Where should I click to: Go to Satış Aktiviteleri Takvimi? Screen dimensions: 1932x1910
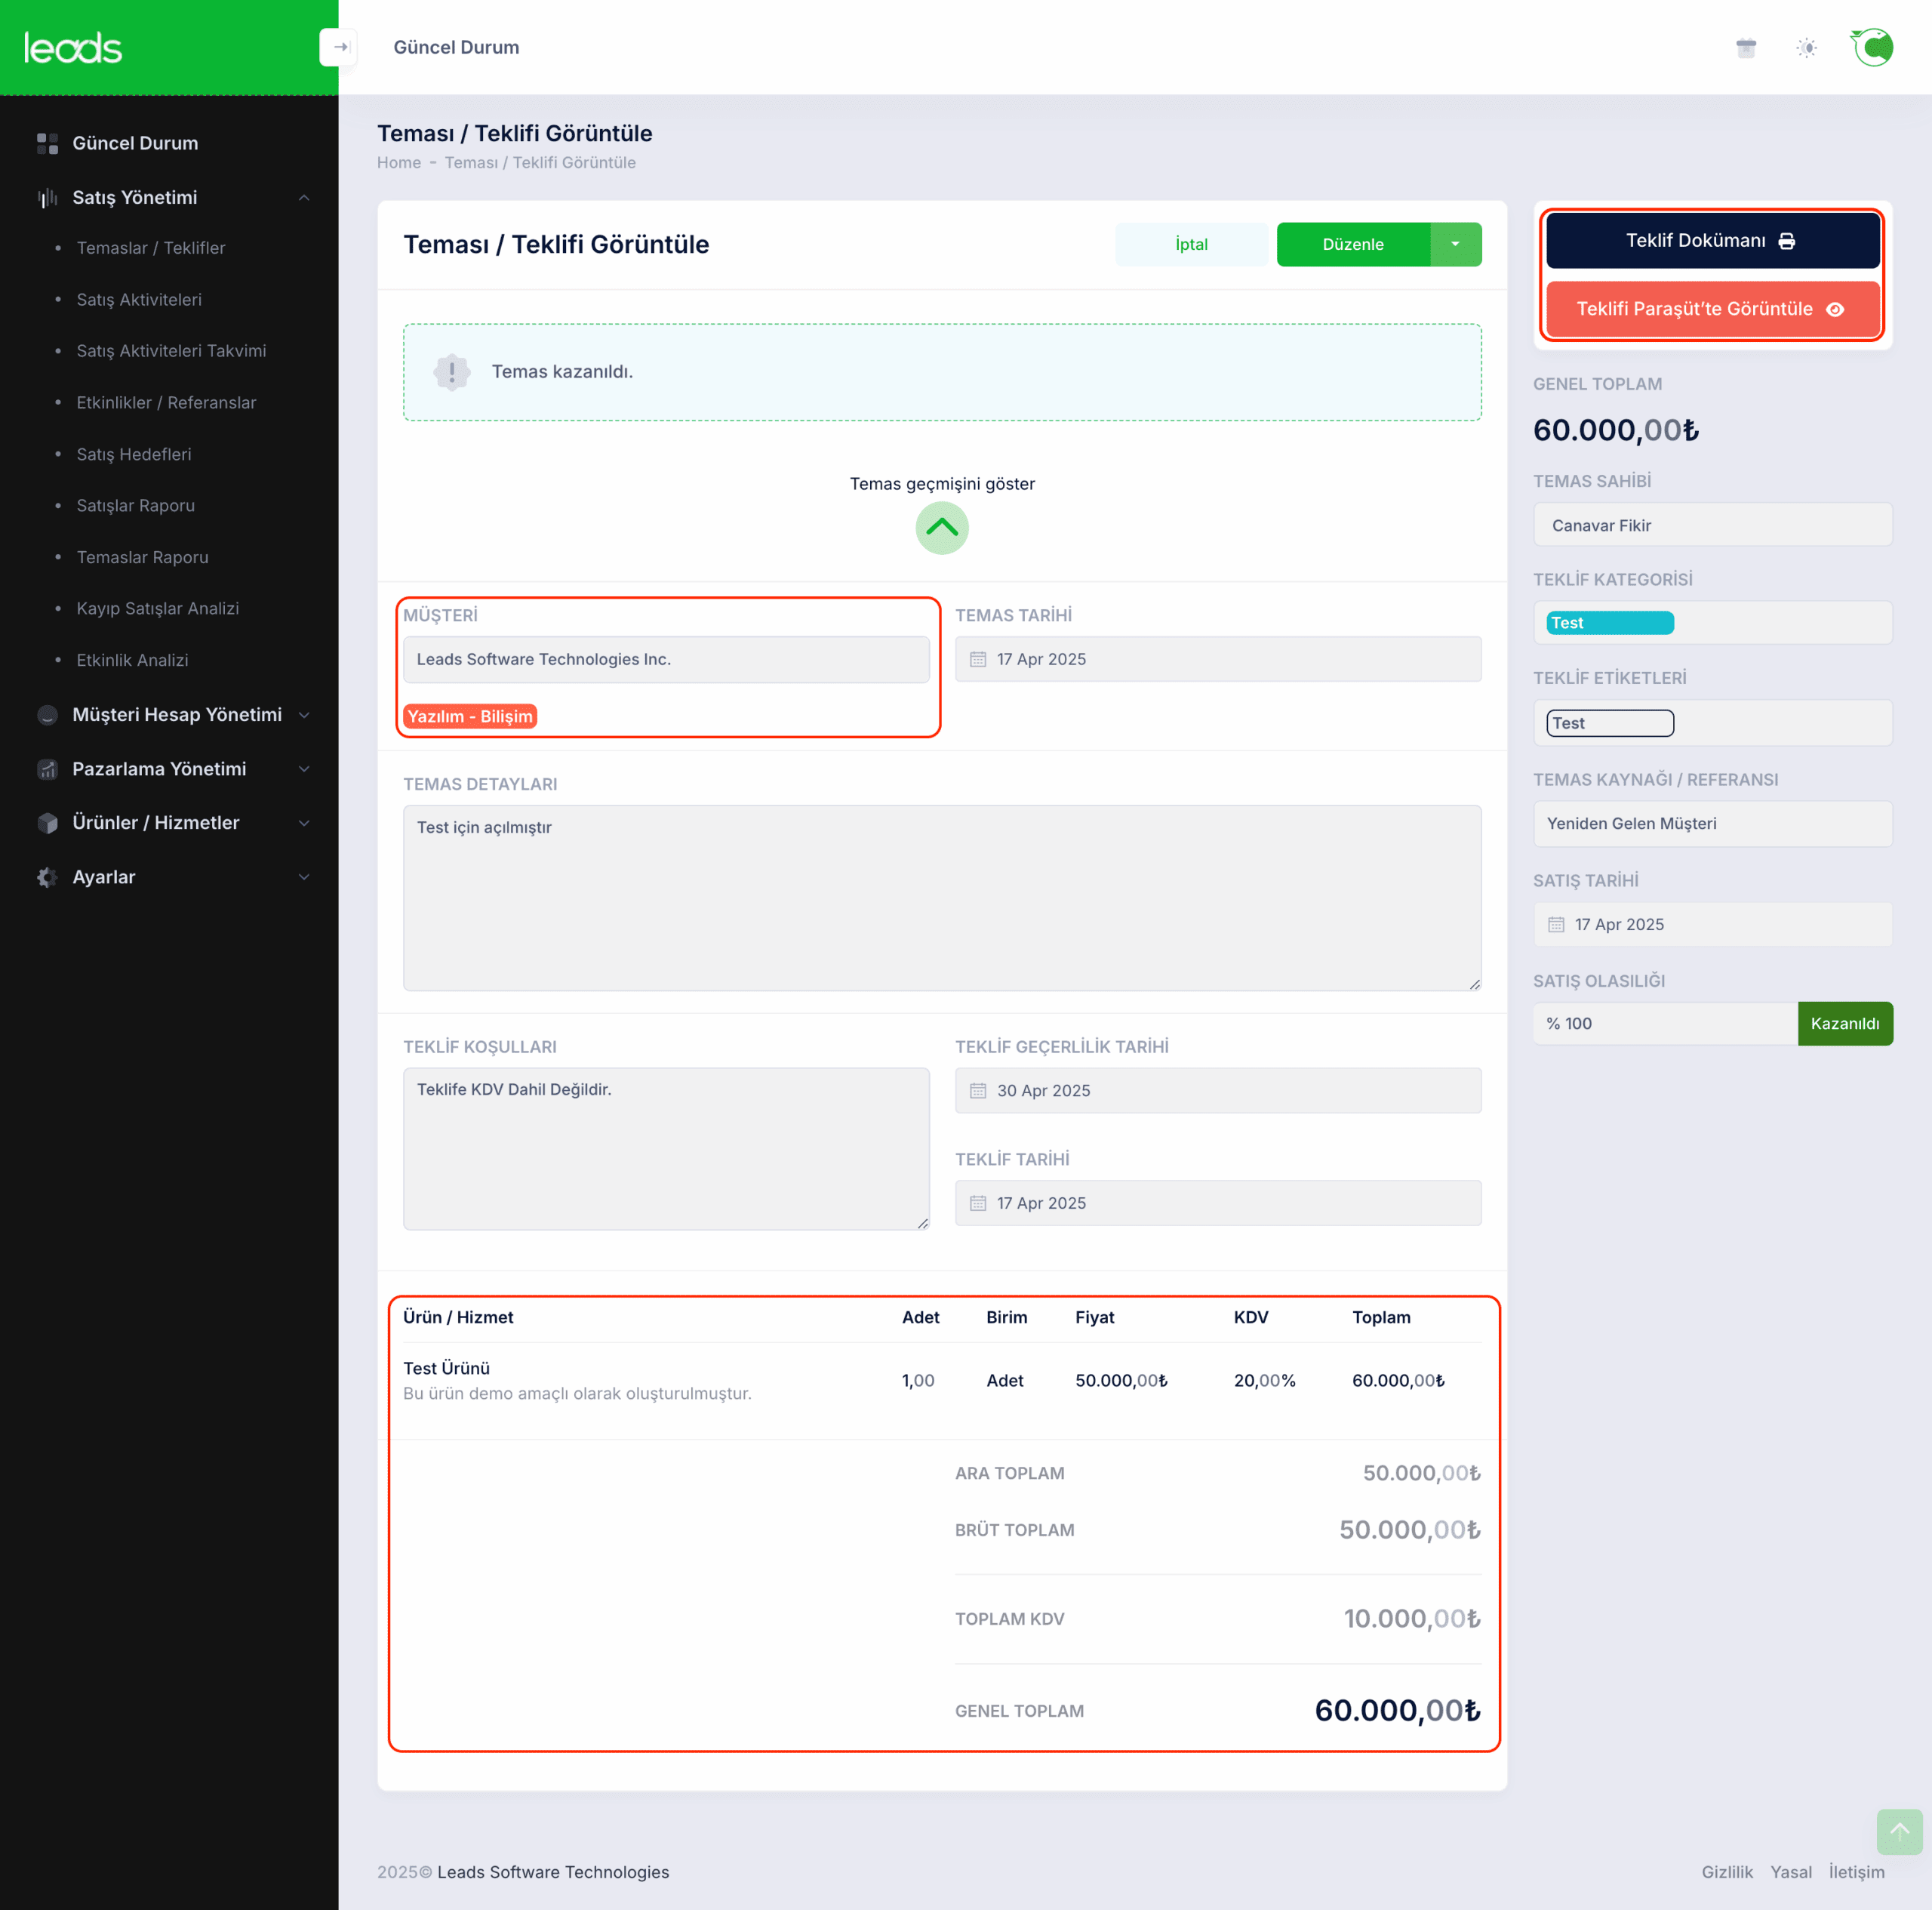(171, 351)
